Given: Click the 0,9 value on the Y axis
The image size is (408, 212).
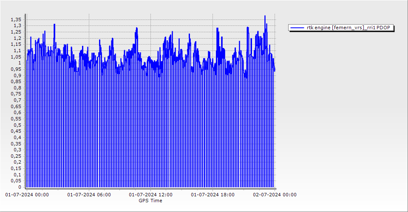Looking at the screenshot, I should 17,75.
